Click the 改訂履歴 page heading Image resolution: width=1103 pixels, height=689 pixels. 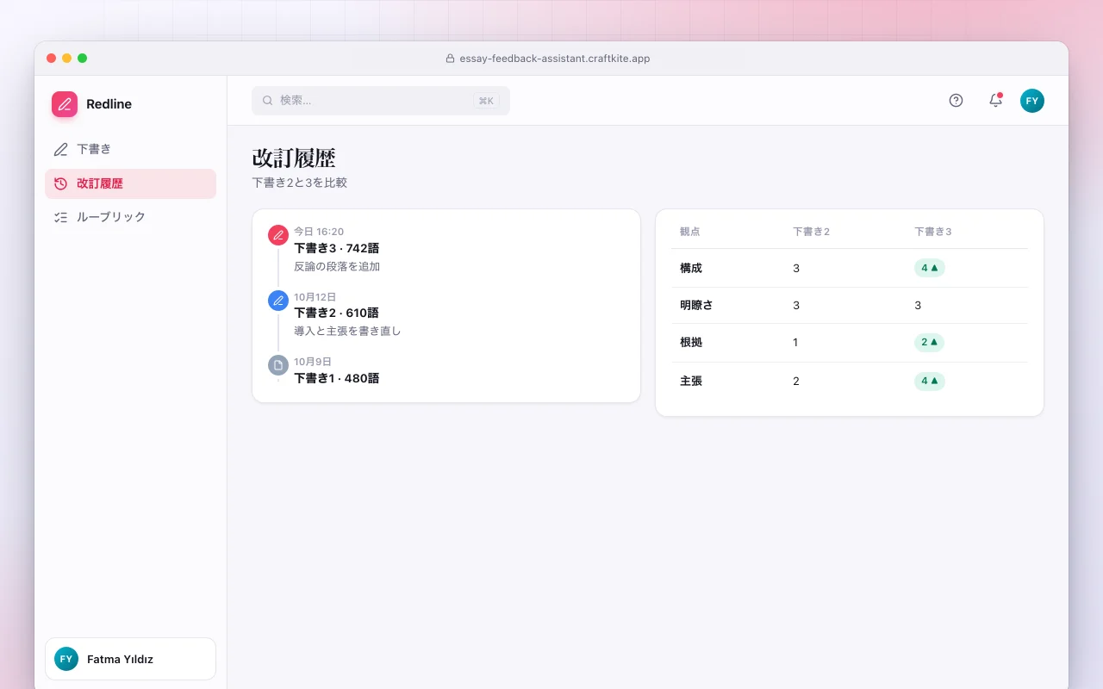(x=294, y=158)
